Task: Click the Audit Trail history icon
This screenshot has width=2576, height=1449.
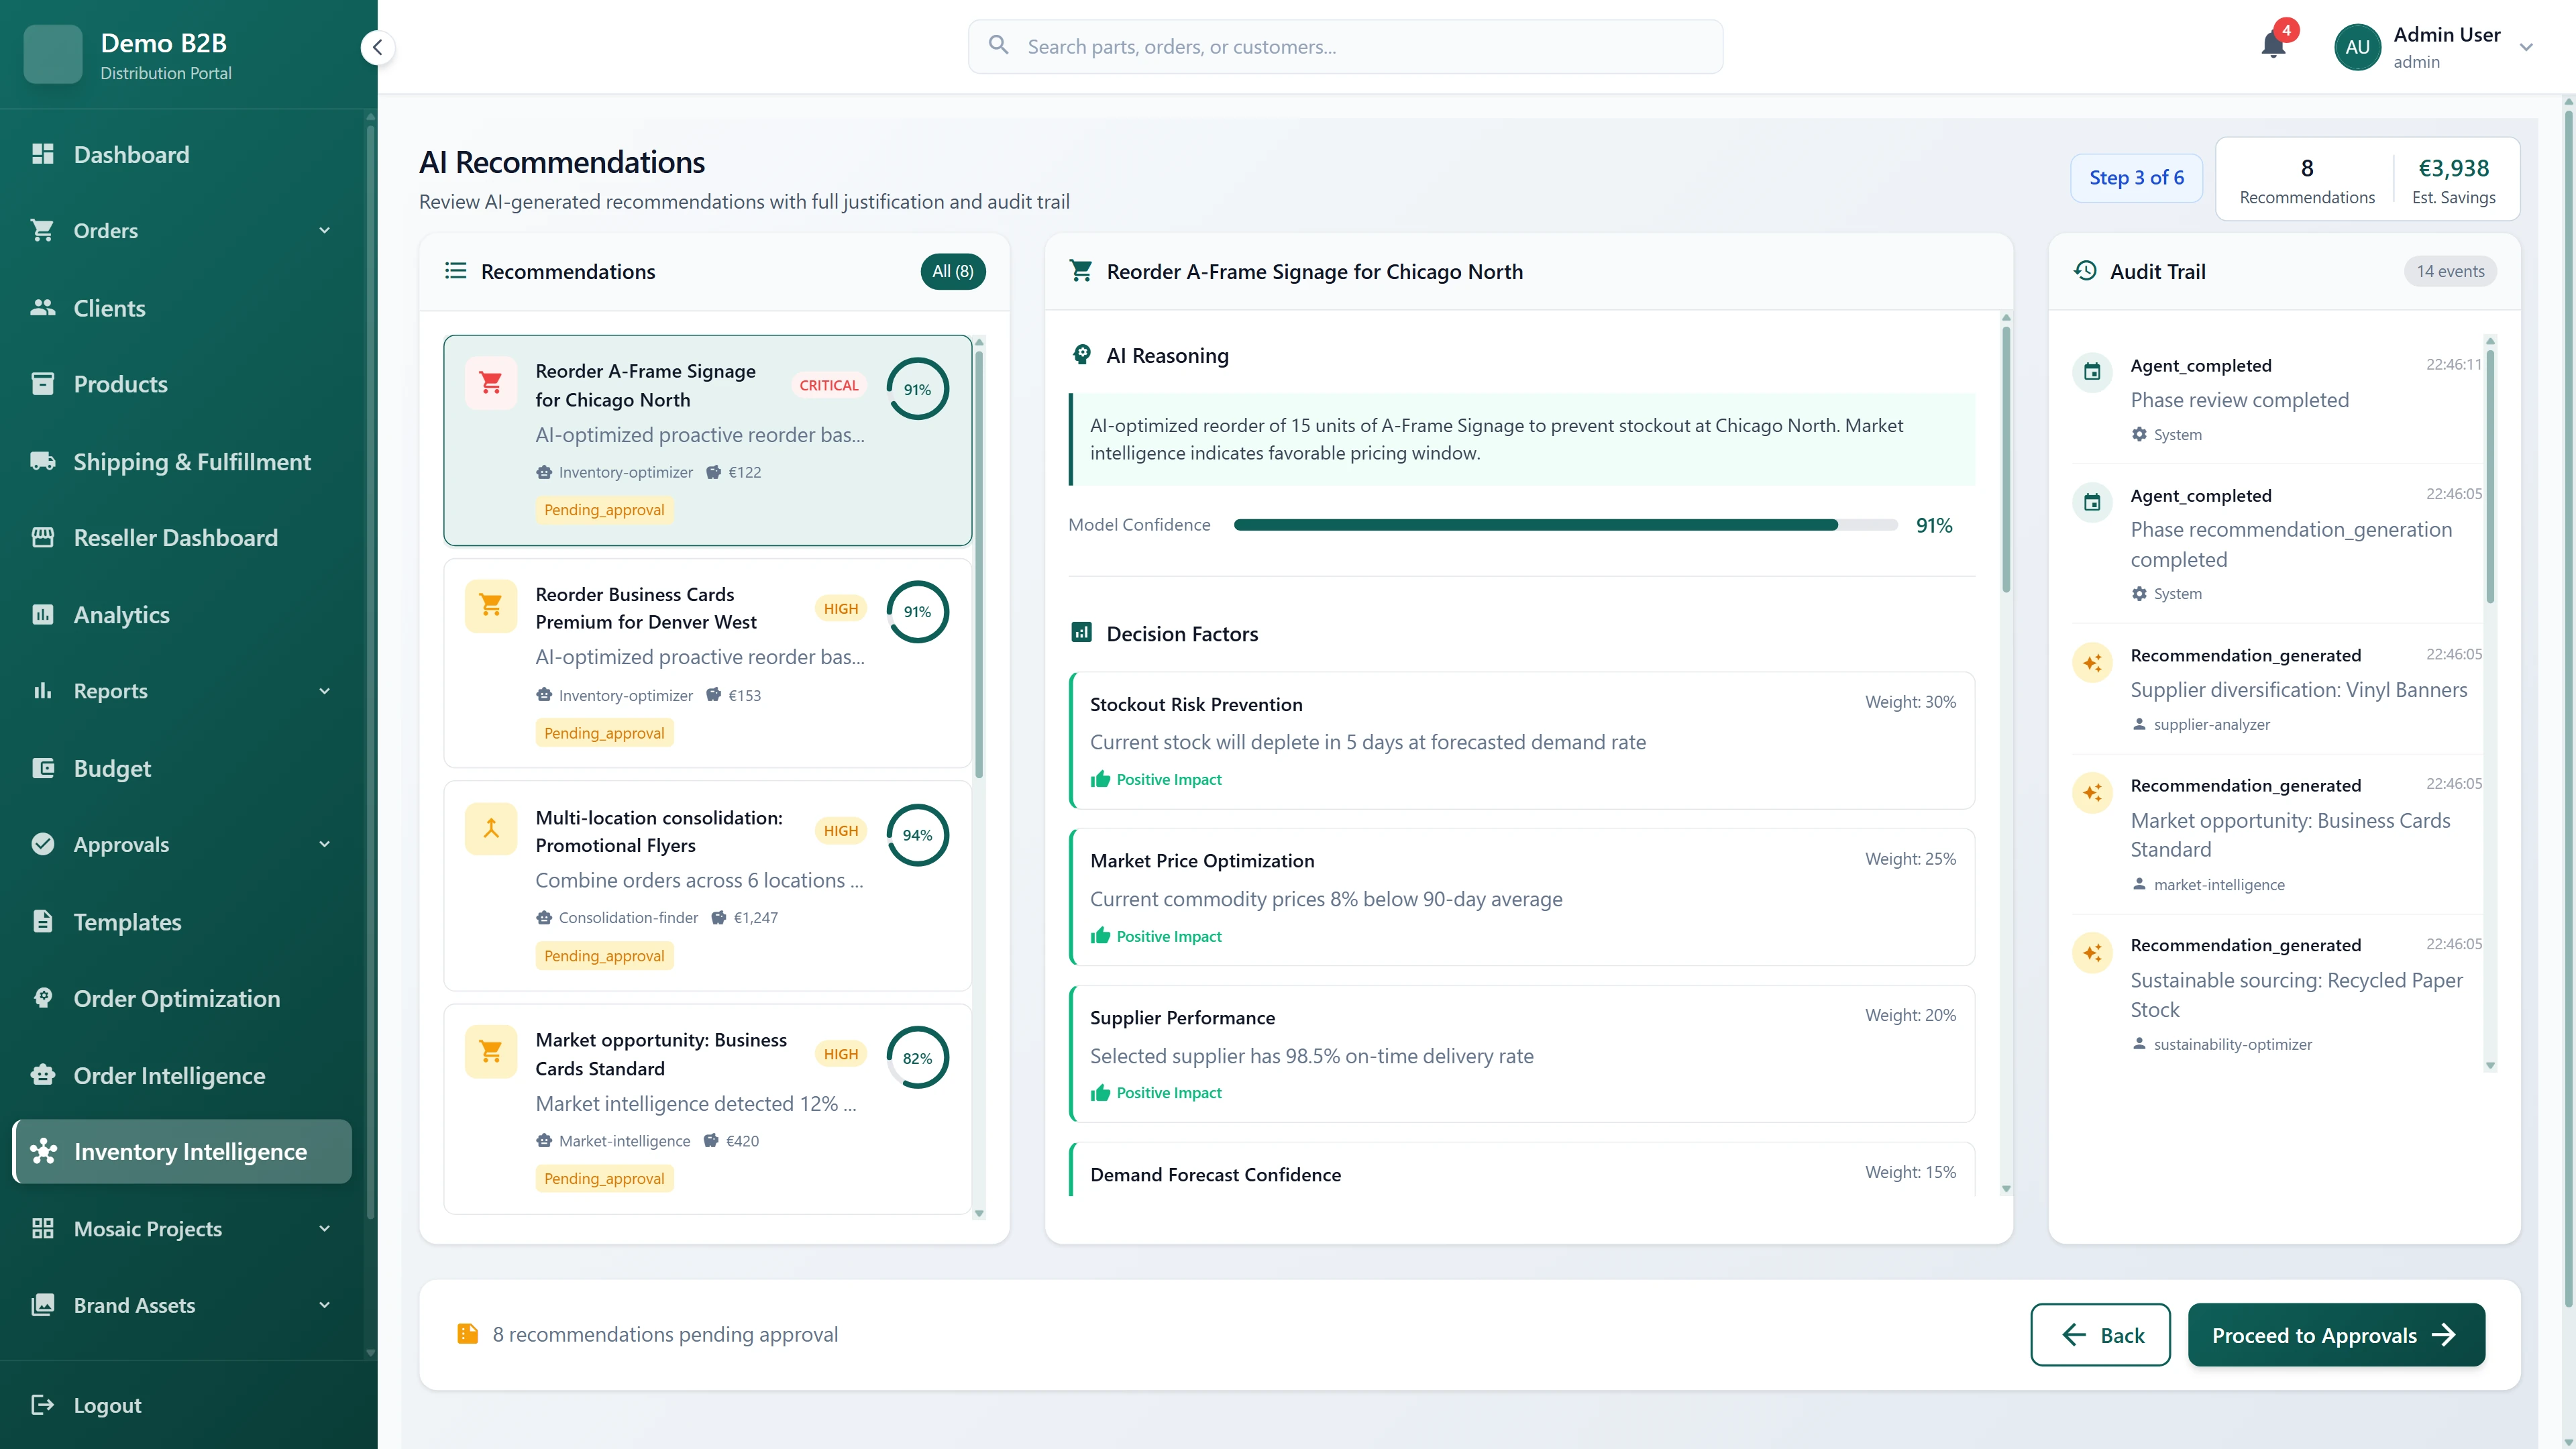Action: click(x=2086, y=270)
